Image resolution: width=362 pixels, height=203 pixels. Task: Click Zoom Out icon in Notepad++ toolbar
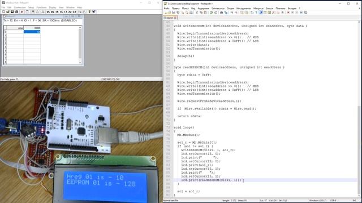(x=236, y=12)
